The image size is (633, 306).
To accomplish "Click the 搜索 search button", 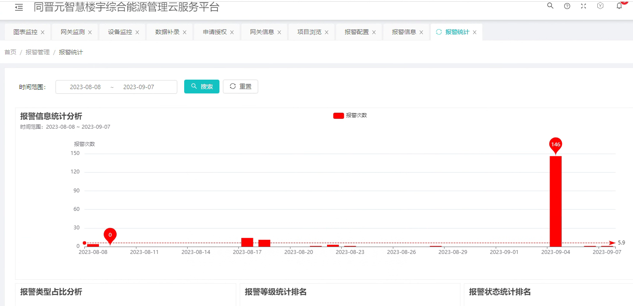I will 202,87.
